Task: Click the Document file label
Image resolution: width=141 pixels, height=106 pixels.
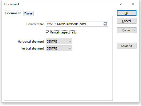Action: 35,24
